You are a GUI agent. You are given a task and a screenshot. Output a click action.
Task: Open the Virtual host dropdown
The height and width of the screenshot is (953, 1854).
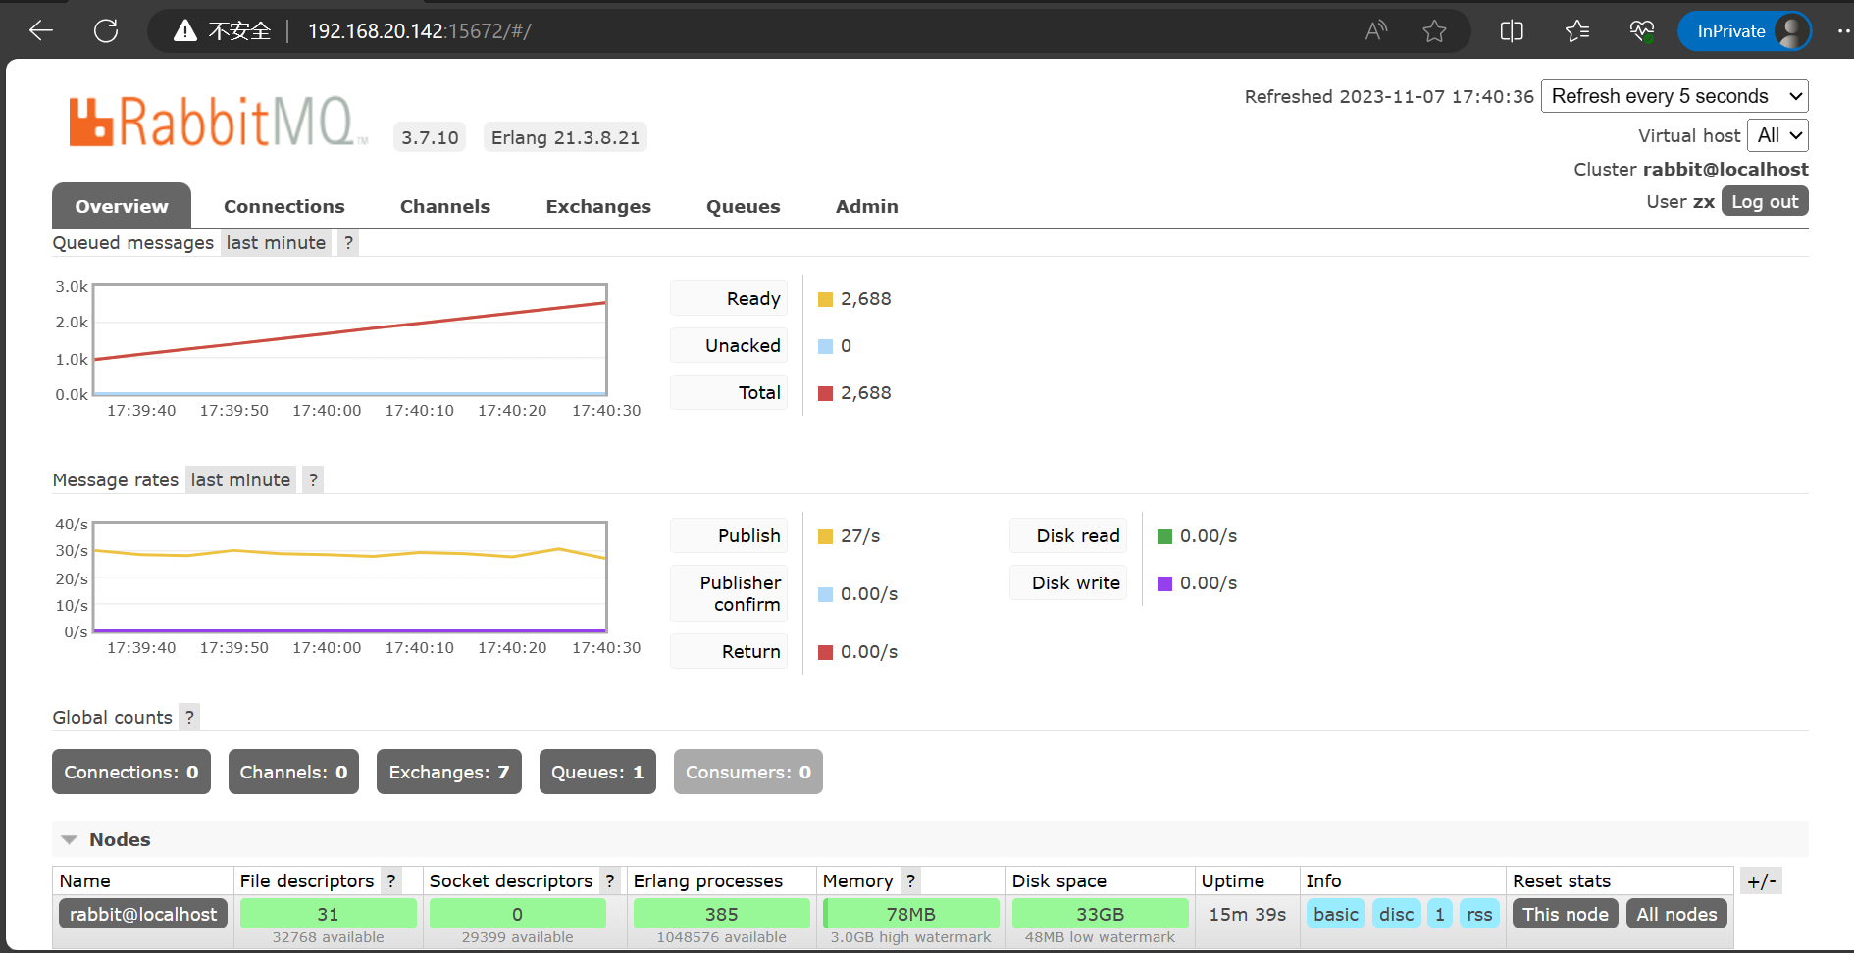pos(1777,135)
